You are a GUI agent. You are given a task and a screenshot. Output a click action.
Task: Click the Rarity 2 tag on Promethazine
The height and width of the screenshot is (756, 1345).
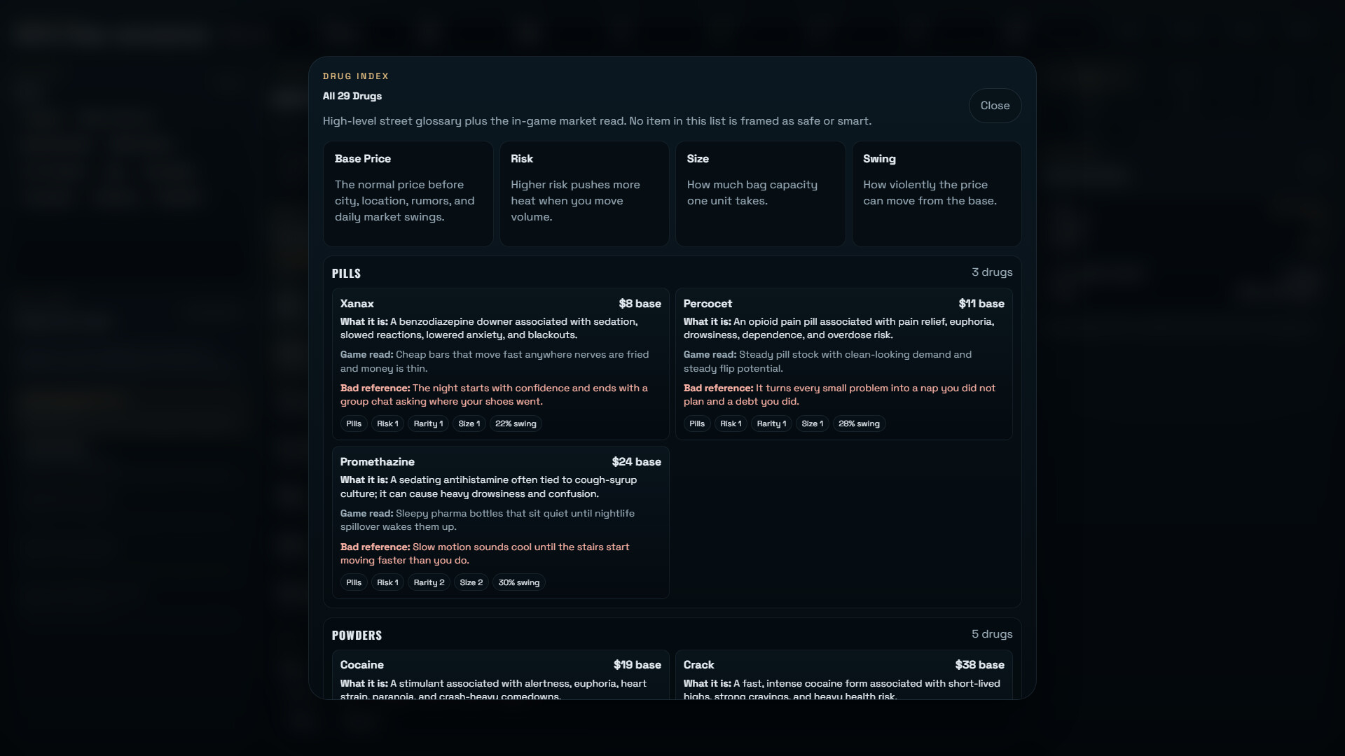[x=429, y=582]
